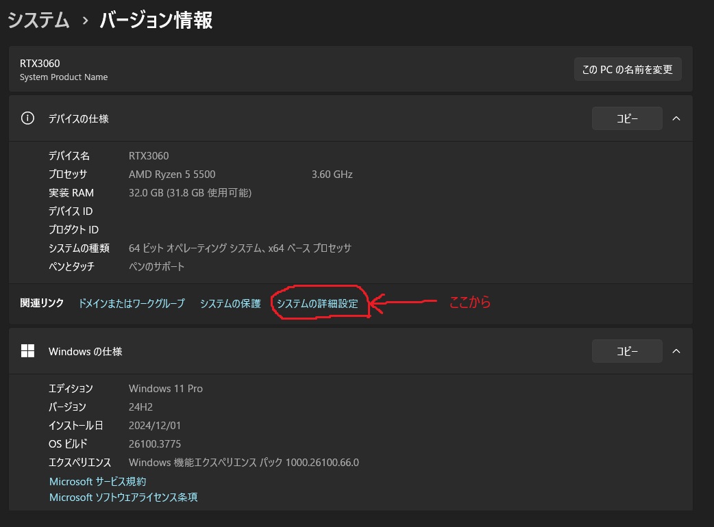Open ドメインまたはワークグループ link
Screen dimensions: 714x527
(x=132, y=303)
